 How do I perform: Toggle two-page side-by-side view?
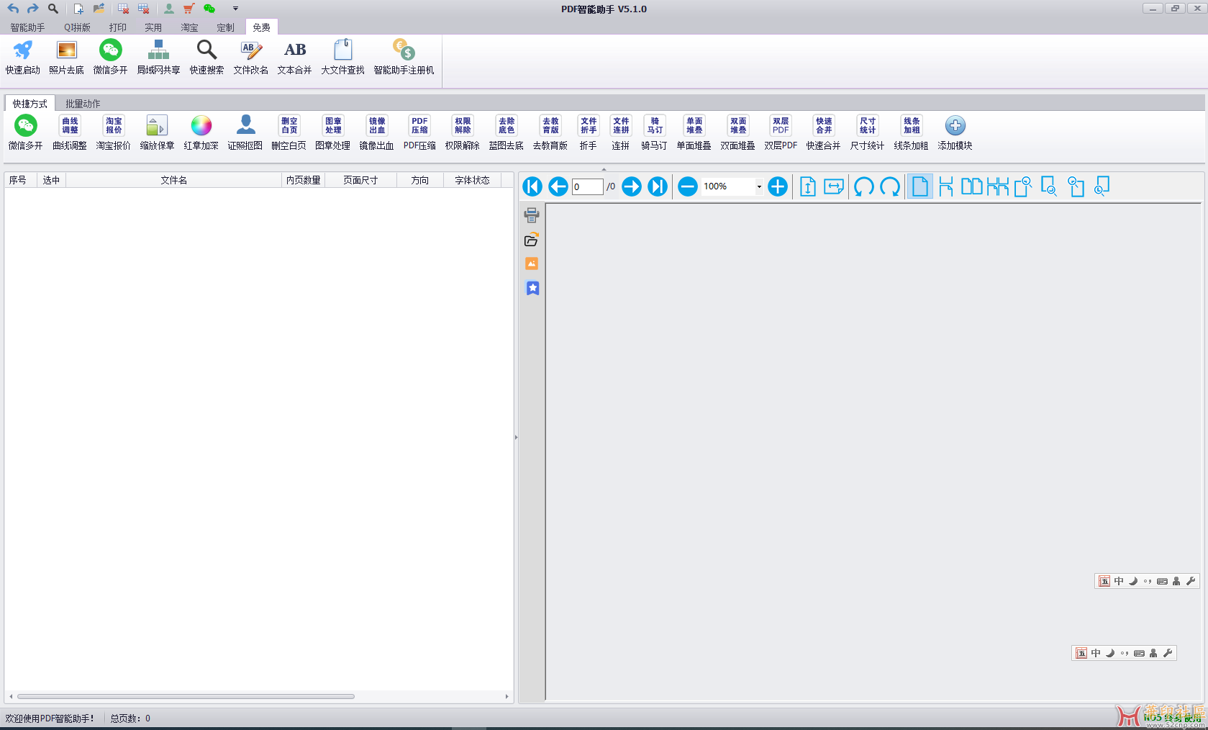(x=971, y=186)
